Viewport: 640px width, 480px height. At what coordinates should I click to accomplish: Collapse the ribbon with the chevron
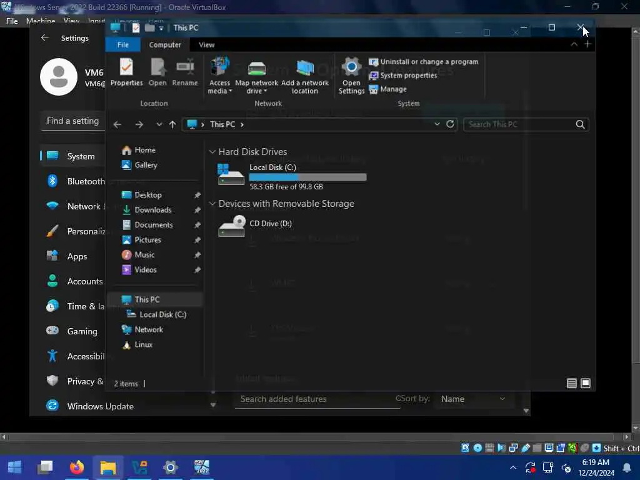click(574, 44)
